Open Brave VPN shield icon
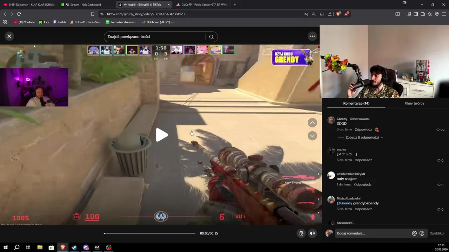449x252 pixels. [437, 14]
